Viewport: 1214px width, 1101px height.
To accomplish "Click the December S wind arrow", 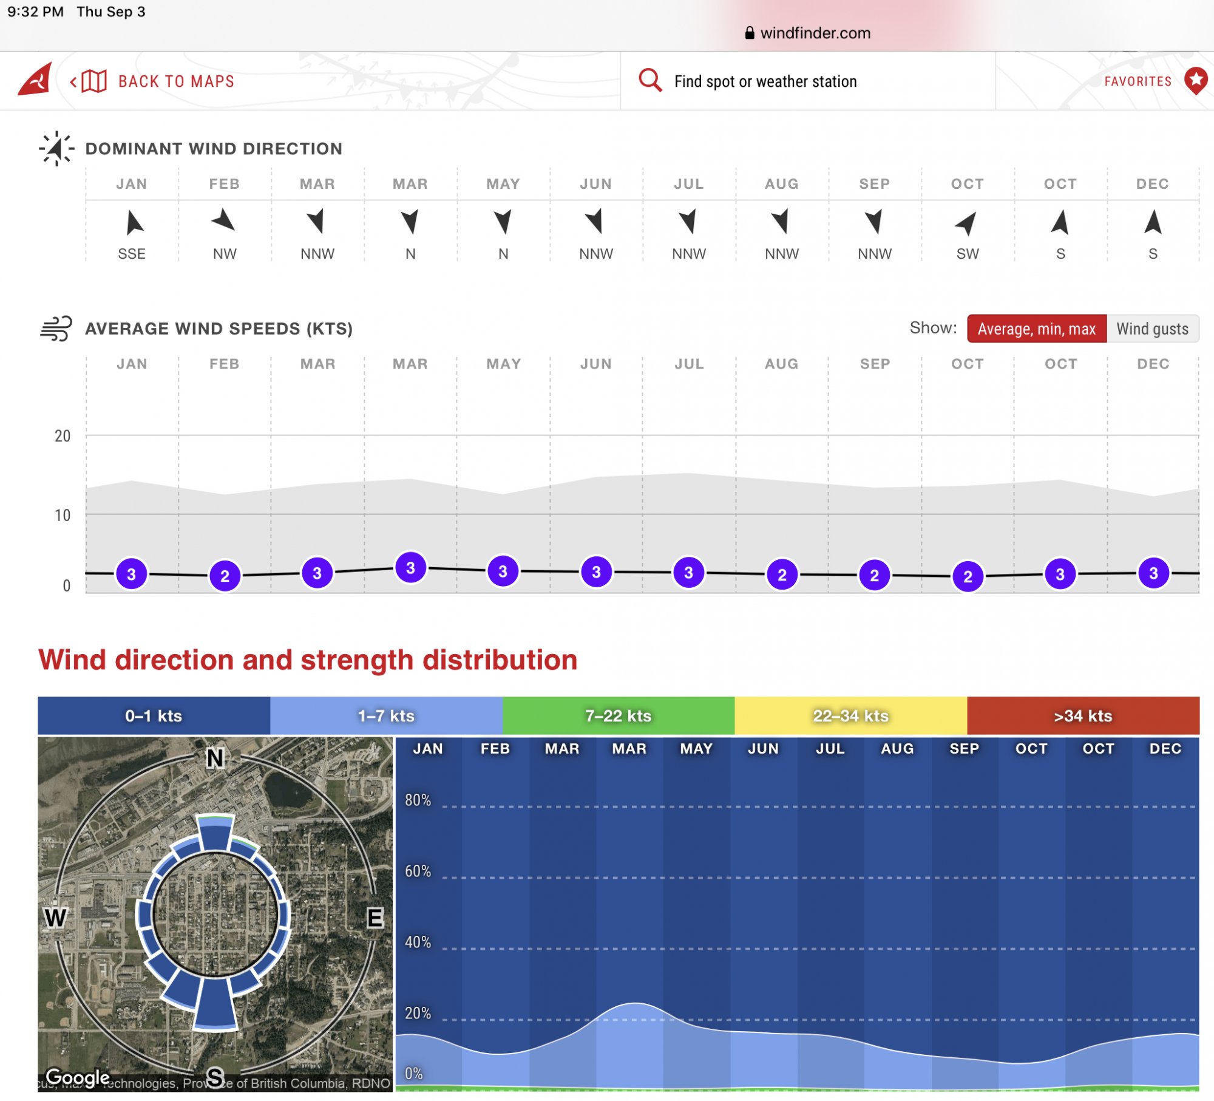I will tap(1153, 222).
